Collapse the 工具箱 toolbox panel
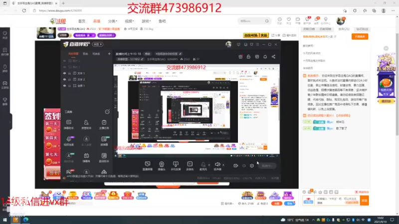This screenshot has height=224, width=399. (x=107, y=112)
